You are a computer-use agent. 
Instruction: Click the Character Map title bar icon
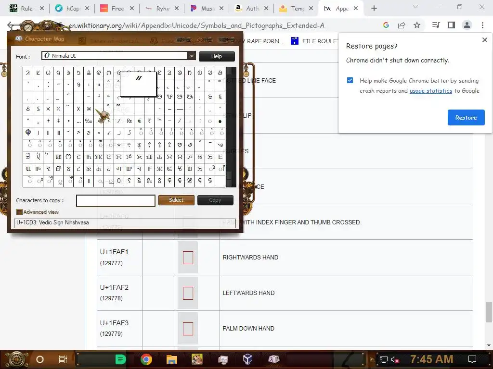19,38
